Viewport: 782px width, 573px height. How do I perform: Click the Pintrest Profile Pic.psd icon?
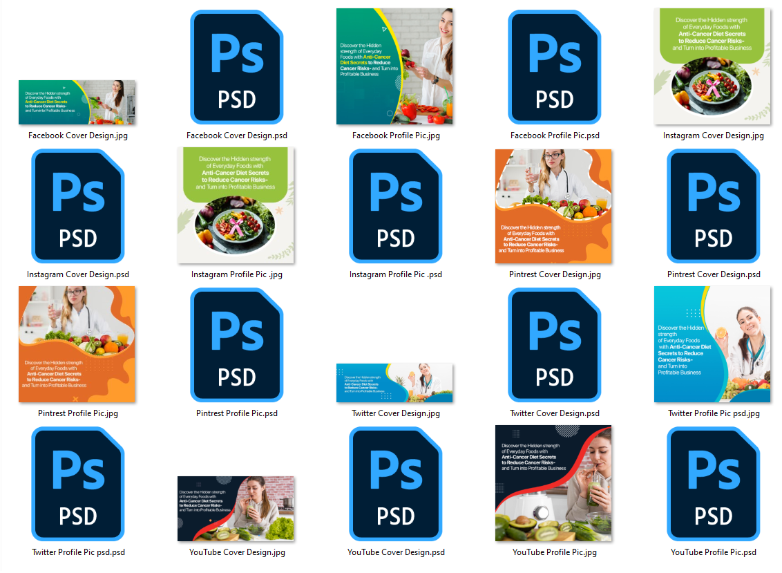(236, 345)
